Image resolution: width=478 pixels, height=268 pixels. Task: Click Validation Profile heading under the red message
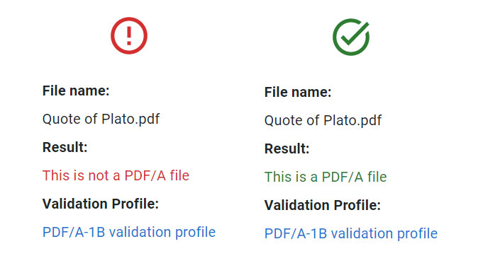tap(101, 204)
